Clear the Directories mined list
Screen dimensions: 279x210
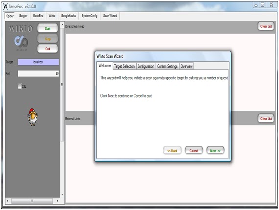coord(266,26)
